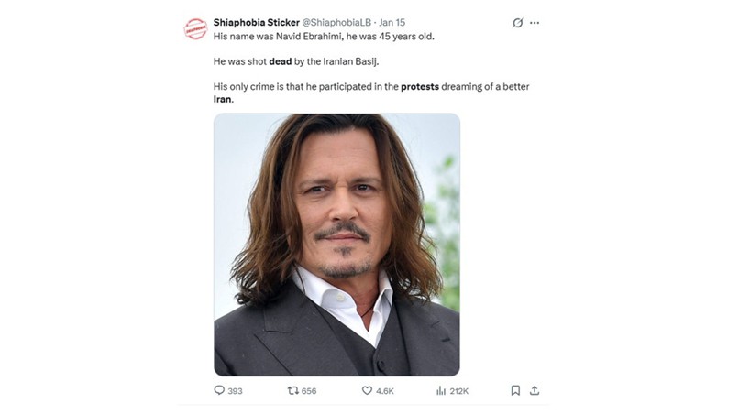
Task: Click the 393 replies count
Action: pyautogui.click(x=235, y=391)
